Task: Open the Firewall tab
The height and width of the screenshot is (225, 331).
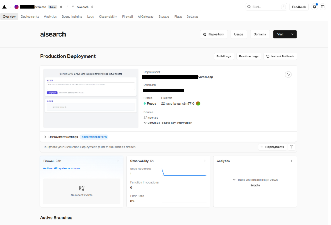Action: pyautogui.click(x=127, y=16)
